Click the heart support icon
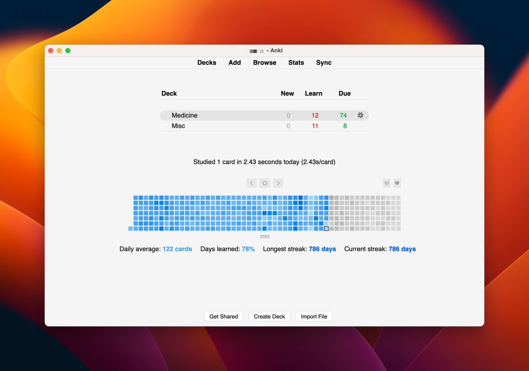Screen dimensions: 529x371 point(397,183)
